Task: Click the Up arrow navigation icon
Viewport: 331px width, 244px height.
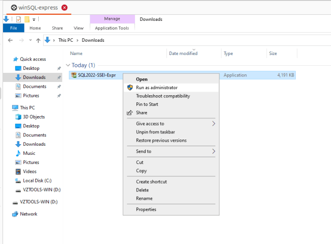Action: (38, 40)
